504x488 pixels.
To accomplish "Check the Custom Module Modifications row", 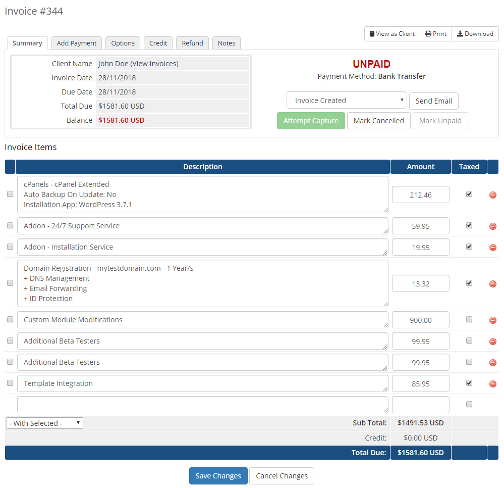I will [10, 319].
